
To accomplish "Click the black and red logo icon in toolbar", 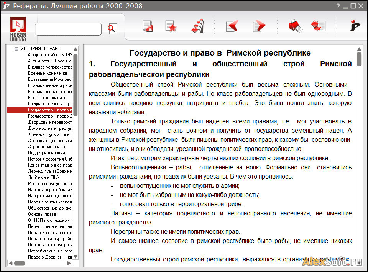I will pyautogui.click(x=354, y=25).
